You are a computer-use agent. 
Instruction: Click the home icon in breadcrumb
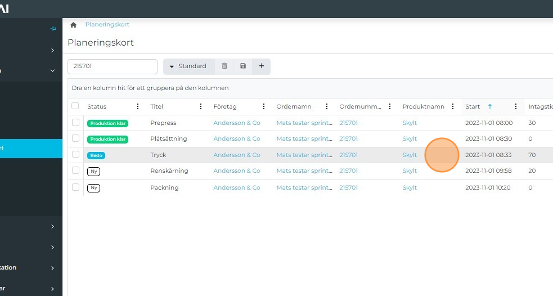(x=73, y=25)
